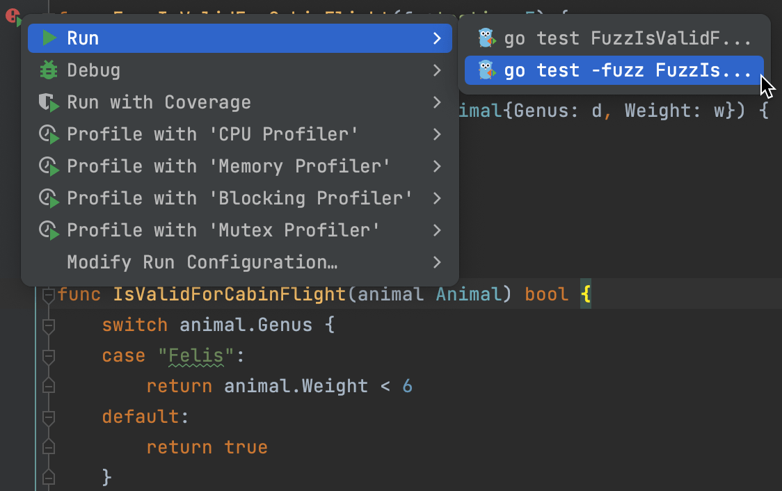Expand the Run submenu chevron
The width and height of the screenshot is (782, 491).
pos(437,38)
